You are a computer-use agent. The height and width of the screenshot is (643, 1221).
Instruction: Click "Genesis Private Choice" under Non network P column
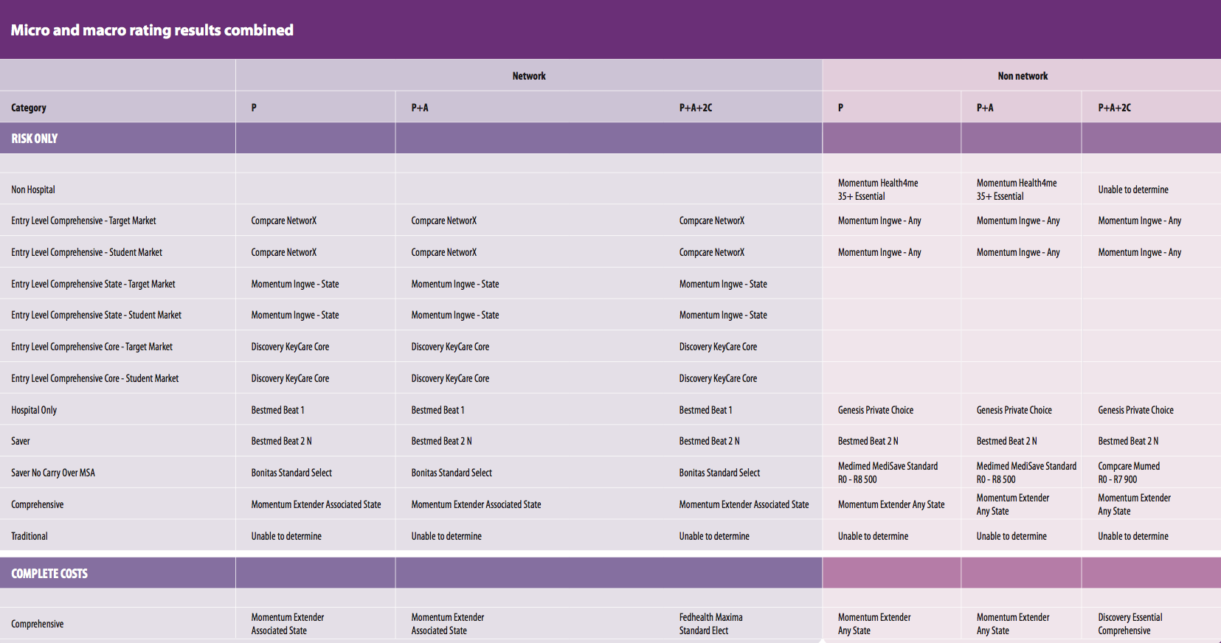coord(875,410)
